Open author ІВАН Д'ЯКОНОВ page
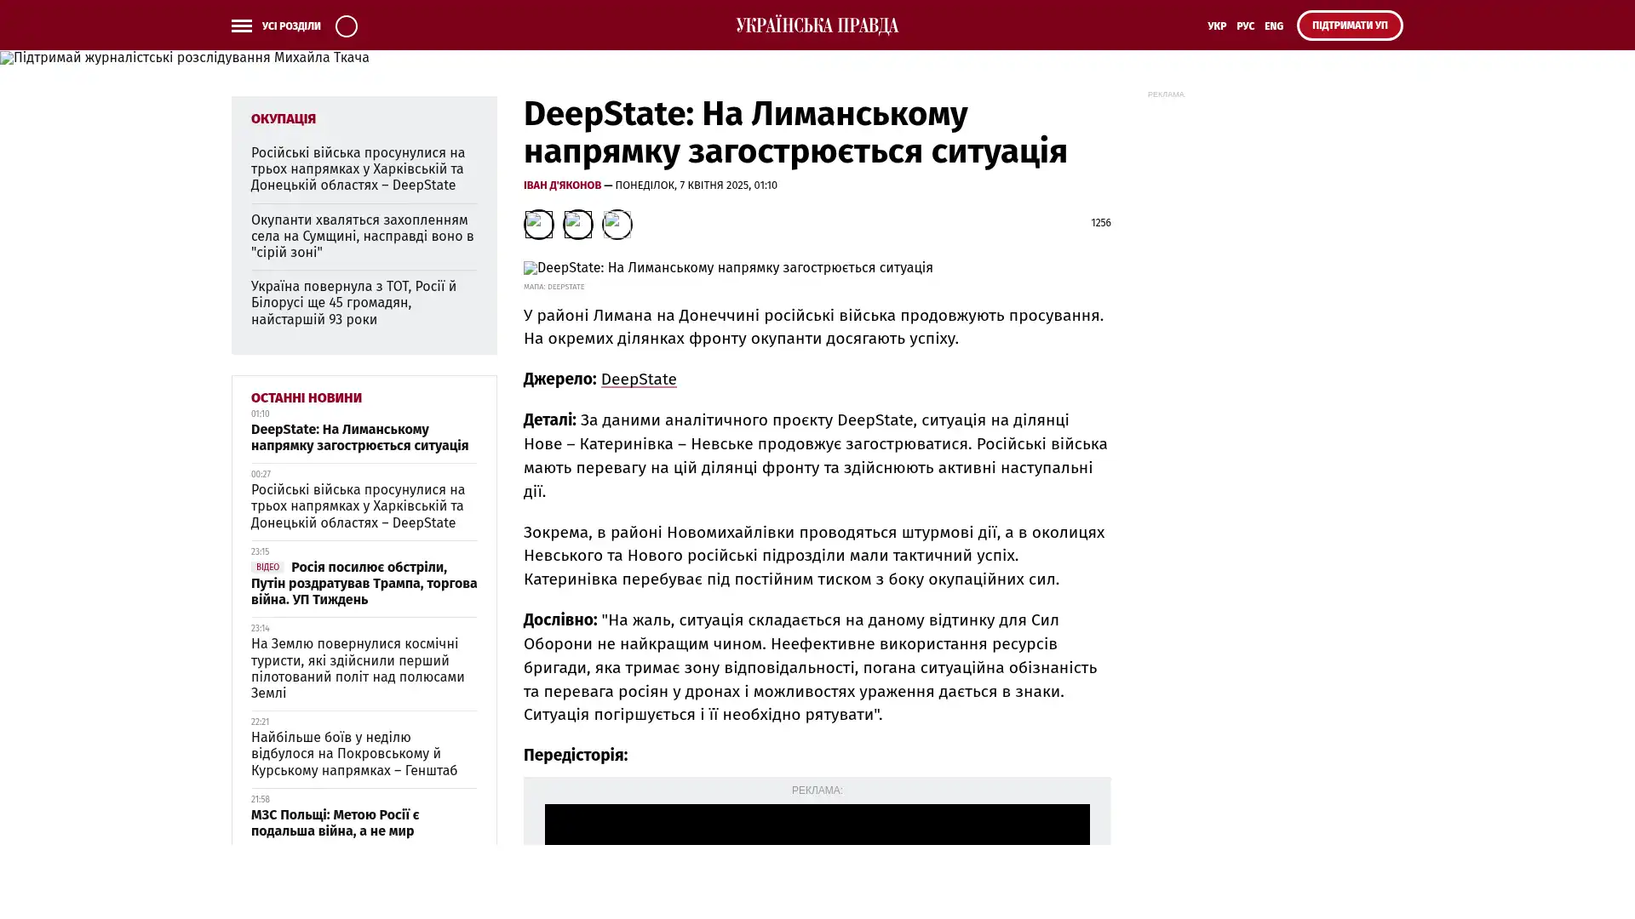The width and height of the screenshot is (1635, 919). coord(562,186)
